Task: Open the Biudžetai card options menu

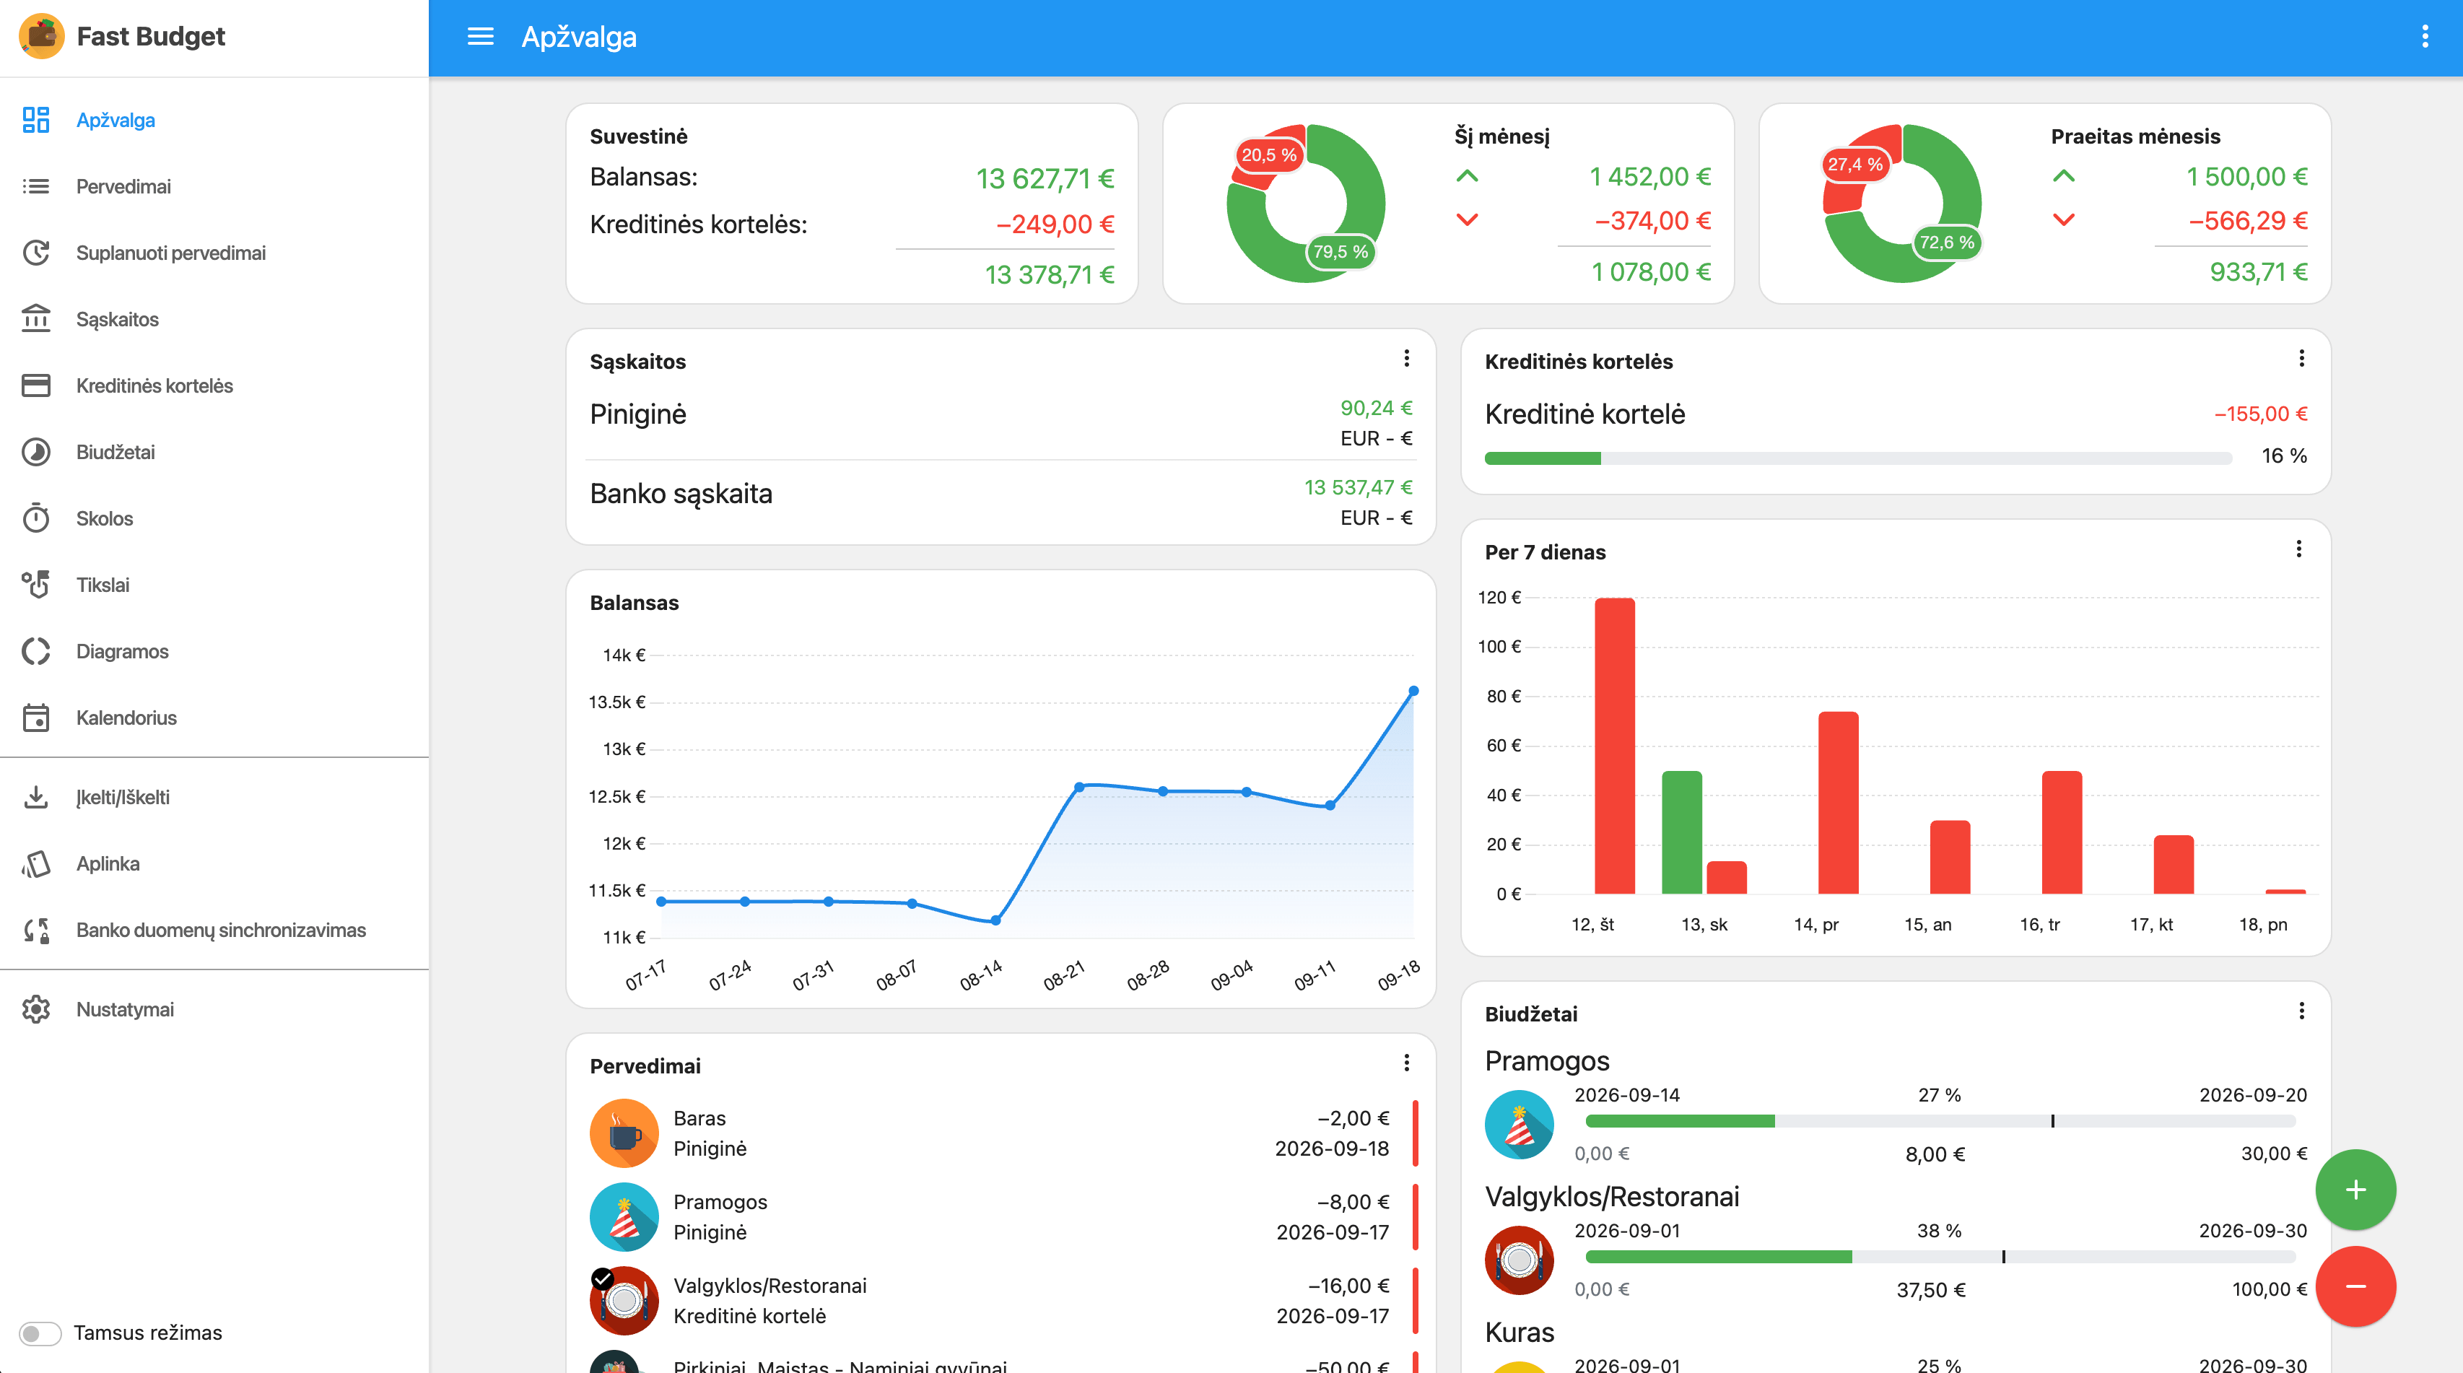Action: (2301, 1011)
